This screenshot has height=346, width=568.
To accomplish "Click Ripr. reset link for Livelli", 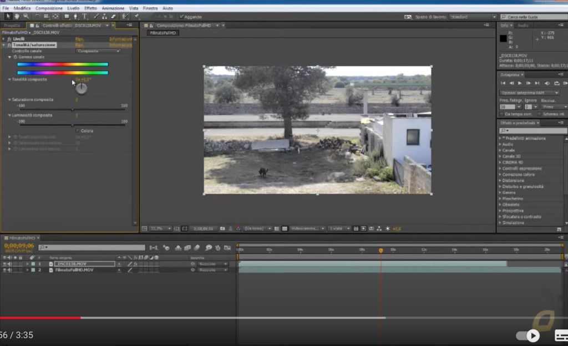I will (x=79, y=39).
